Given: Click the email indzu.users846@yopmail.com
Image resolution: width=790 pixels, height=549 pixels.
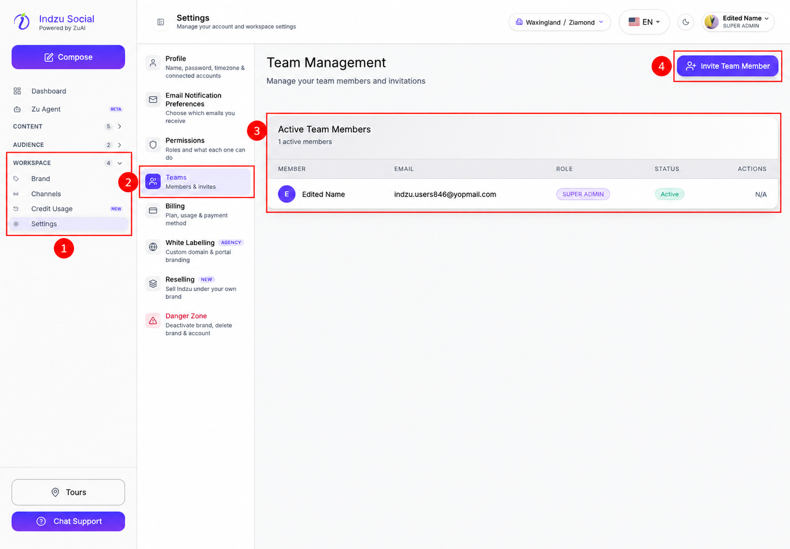Looking at the screenshot, I should pos(445,194).
